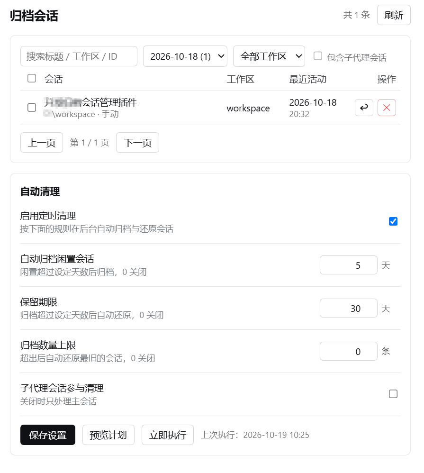Image resolution: width=424 pixels, height=473 pixels.
Task: Click the 归档数量上限 setting label
Action: coord(48,346)
